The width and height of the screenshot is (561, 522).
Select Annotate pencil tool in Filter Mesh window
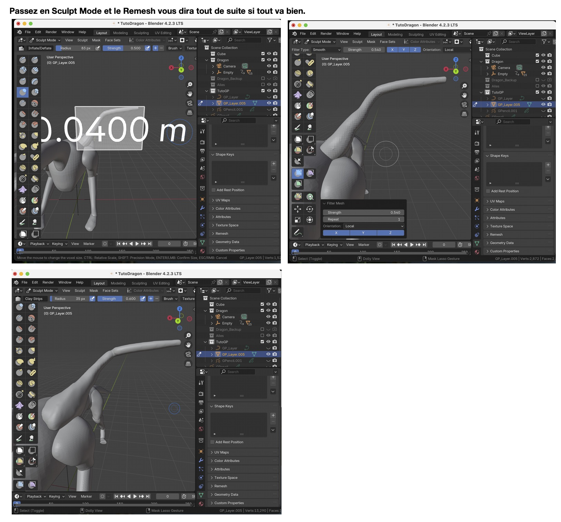[x=297, y=232]
